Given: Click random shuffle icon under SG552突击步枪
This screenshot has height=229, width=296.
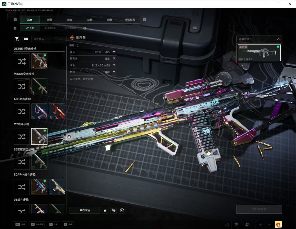Looking at the screenshot, I should tap(22, 162).
